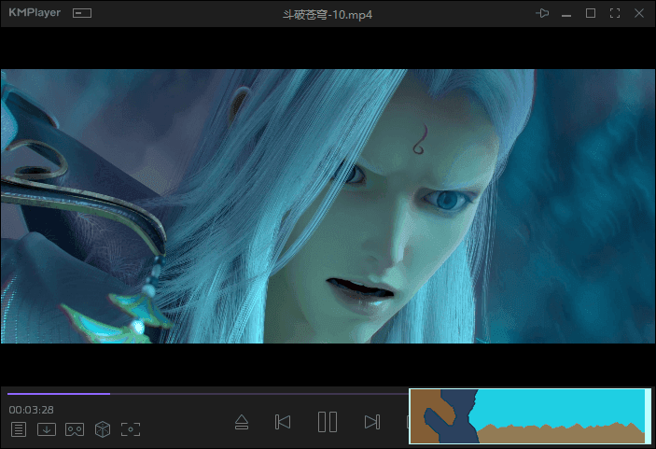656x449 pixels.
Task: Toggle VR headset mode
Action: pyautogui.click(x=75, y=429)
